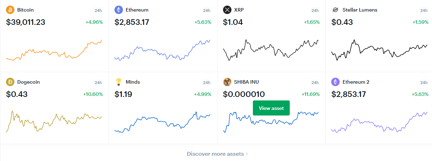The width and height of the screenshot is (432, 161).
Task: Click the SHIBA INU dog icon
Action: coord(227,82)
